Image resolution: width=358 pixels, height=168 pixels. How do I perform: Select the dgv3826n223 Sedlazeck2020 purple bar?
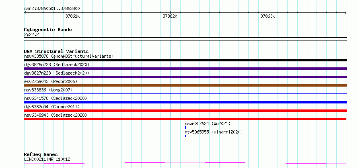point(185,69)
